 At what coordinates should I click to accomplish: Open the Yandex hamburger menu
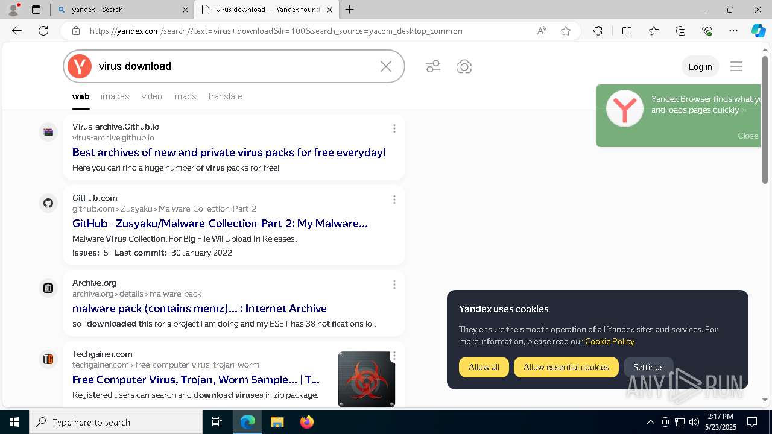coord(736,66)
